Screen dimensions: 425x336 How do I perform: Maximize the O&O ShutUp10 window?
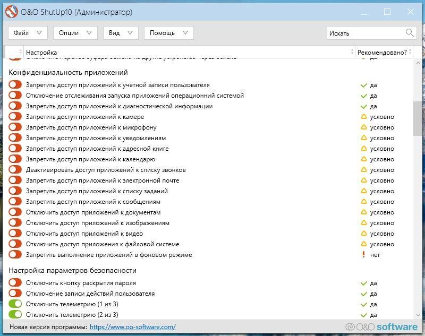coord(387,12)
